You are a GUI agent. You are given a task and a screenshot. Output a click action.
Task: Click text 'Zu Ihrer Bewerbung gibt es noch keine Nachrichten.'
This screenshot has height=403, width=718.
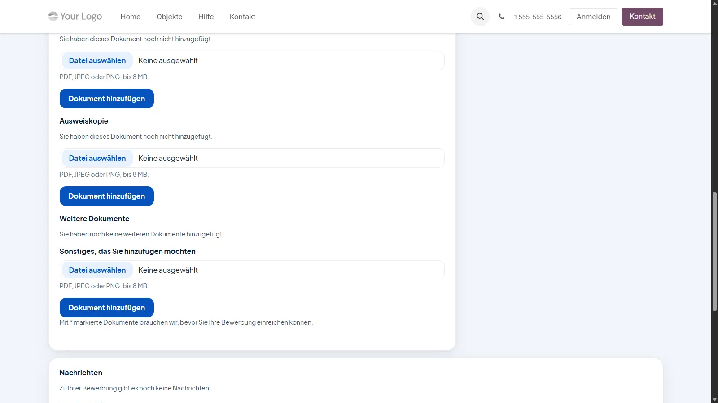click(x=135, y=388)
